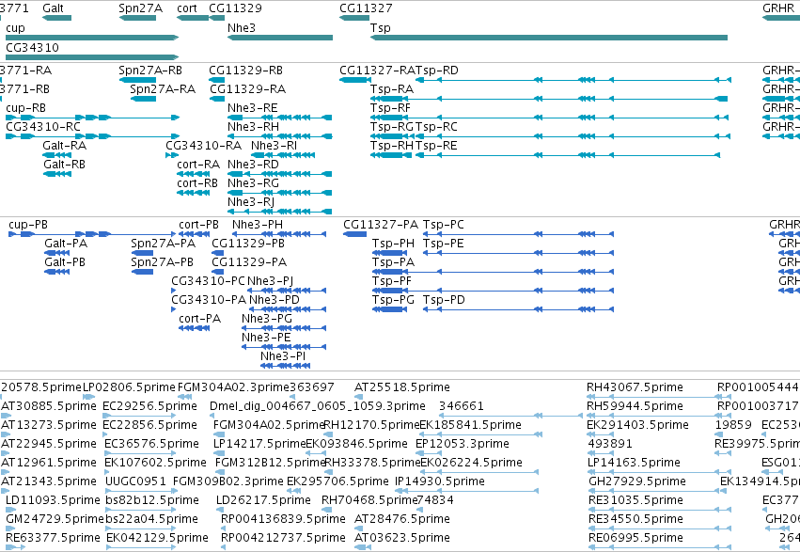Click the Tsp gene label
The image size is (800, 552).
380,28
